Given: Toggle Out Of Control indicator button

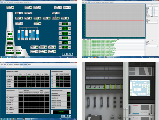Looking at the screenshot, I should (37, 7).
